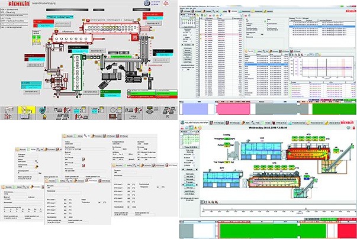Click the pink segment in the upper timeline bar
The image size is (357, 239).
tap(233, 109)
